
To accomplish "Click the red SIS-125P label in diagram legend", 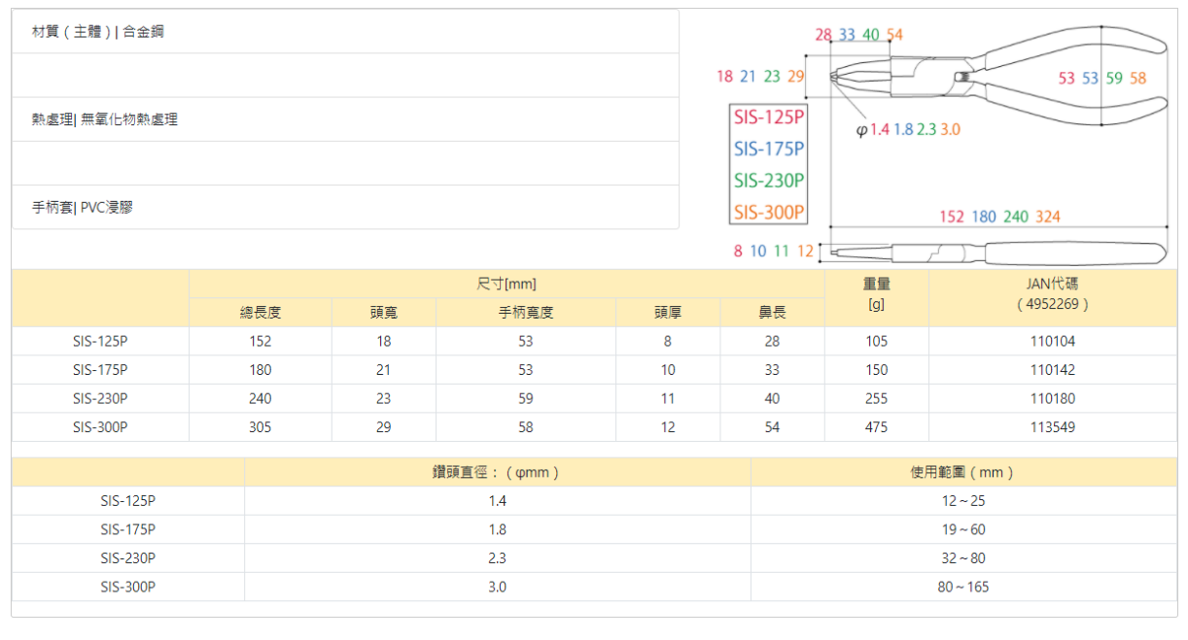I will click(x=769, y=118).
